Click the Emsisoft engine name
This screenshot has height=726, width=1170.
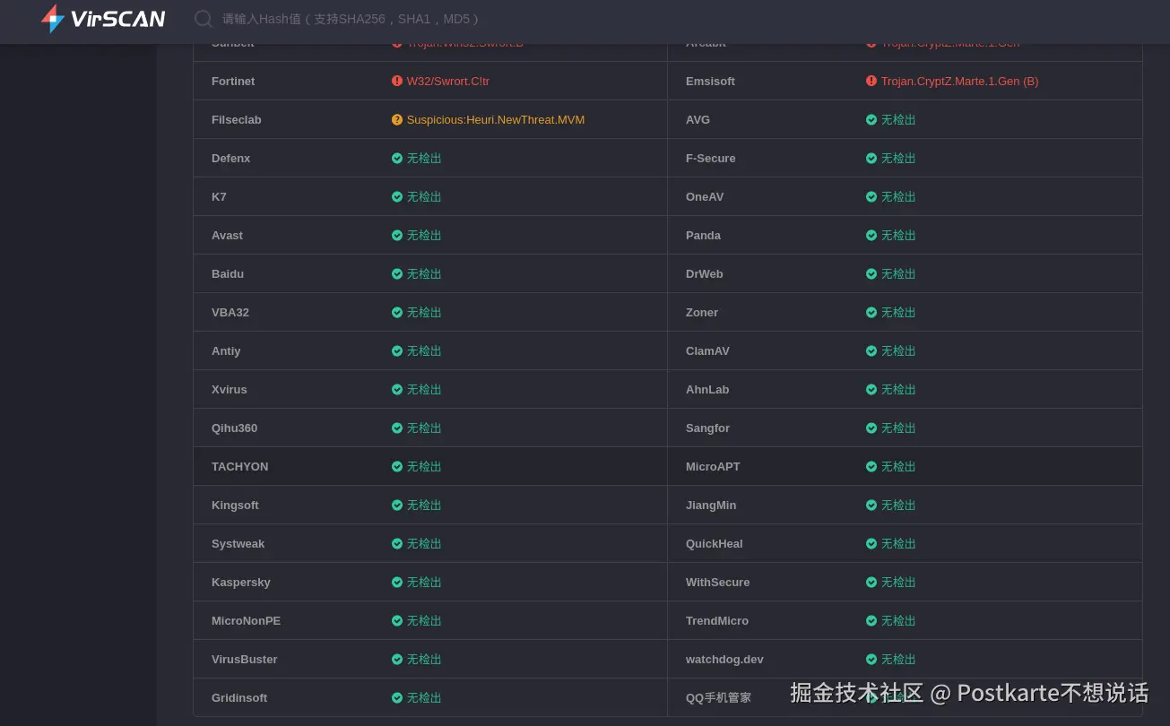point(710,81)
